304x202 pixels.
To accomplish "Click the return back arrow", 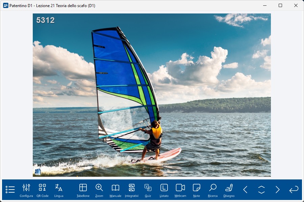I will tap(294, 190).
